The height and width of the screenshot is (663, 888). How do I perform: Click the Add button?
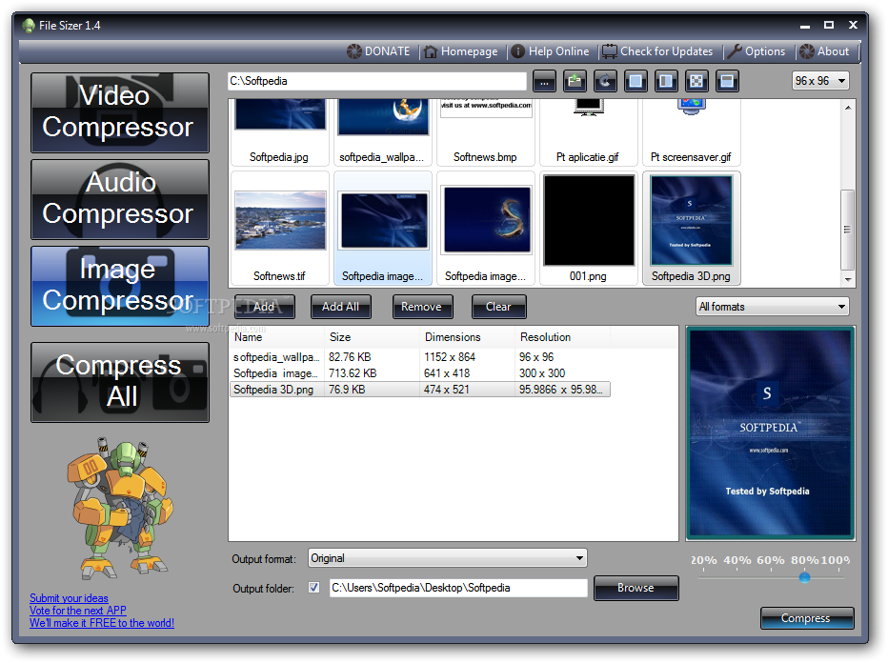[265, 307]
